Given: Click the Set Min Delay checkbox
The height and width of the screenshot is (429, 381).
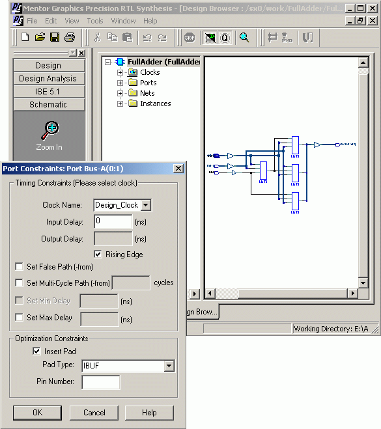Looking at the screenshot, I should [19, 300].
